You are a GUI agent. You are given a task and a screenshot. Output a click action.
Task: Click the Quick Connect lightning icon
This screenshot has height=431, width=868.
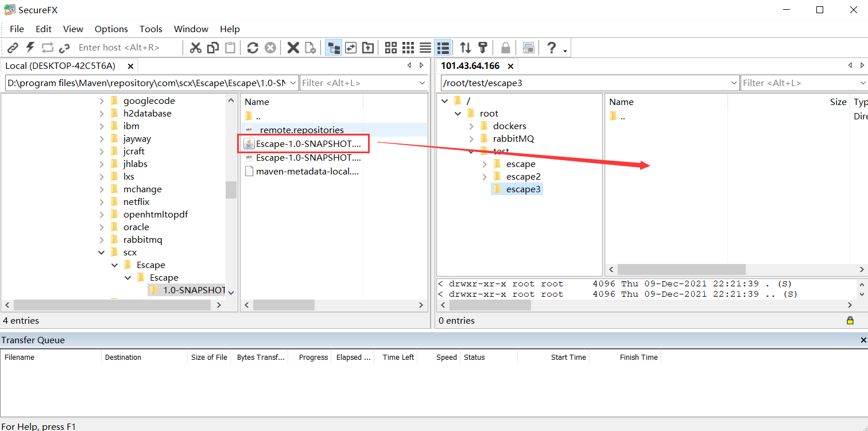(x=30, y=48)
